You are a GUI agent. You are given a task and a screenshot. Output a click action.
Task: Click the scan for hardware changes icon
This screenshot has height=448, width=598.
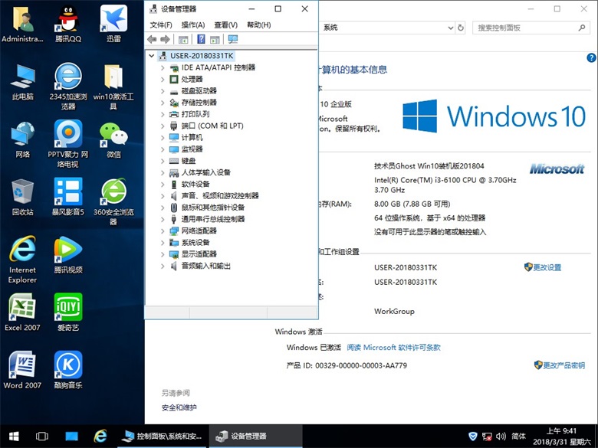tap(232, 39)
